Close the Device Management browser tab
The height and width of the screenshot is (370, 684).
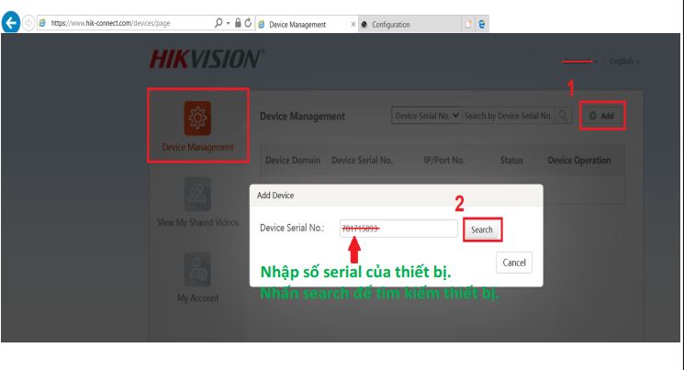pos(353,25)
